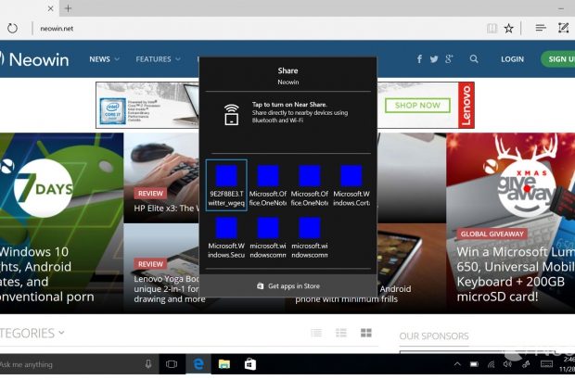575x380 pixels.
Task: Click Cortana Ask me anything box
Action: pos(70,364)
